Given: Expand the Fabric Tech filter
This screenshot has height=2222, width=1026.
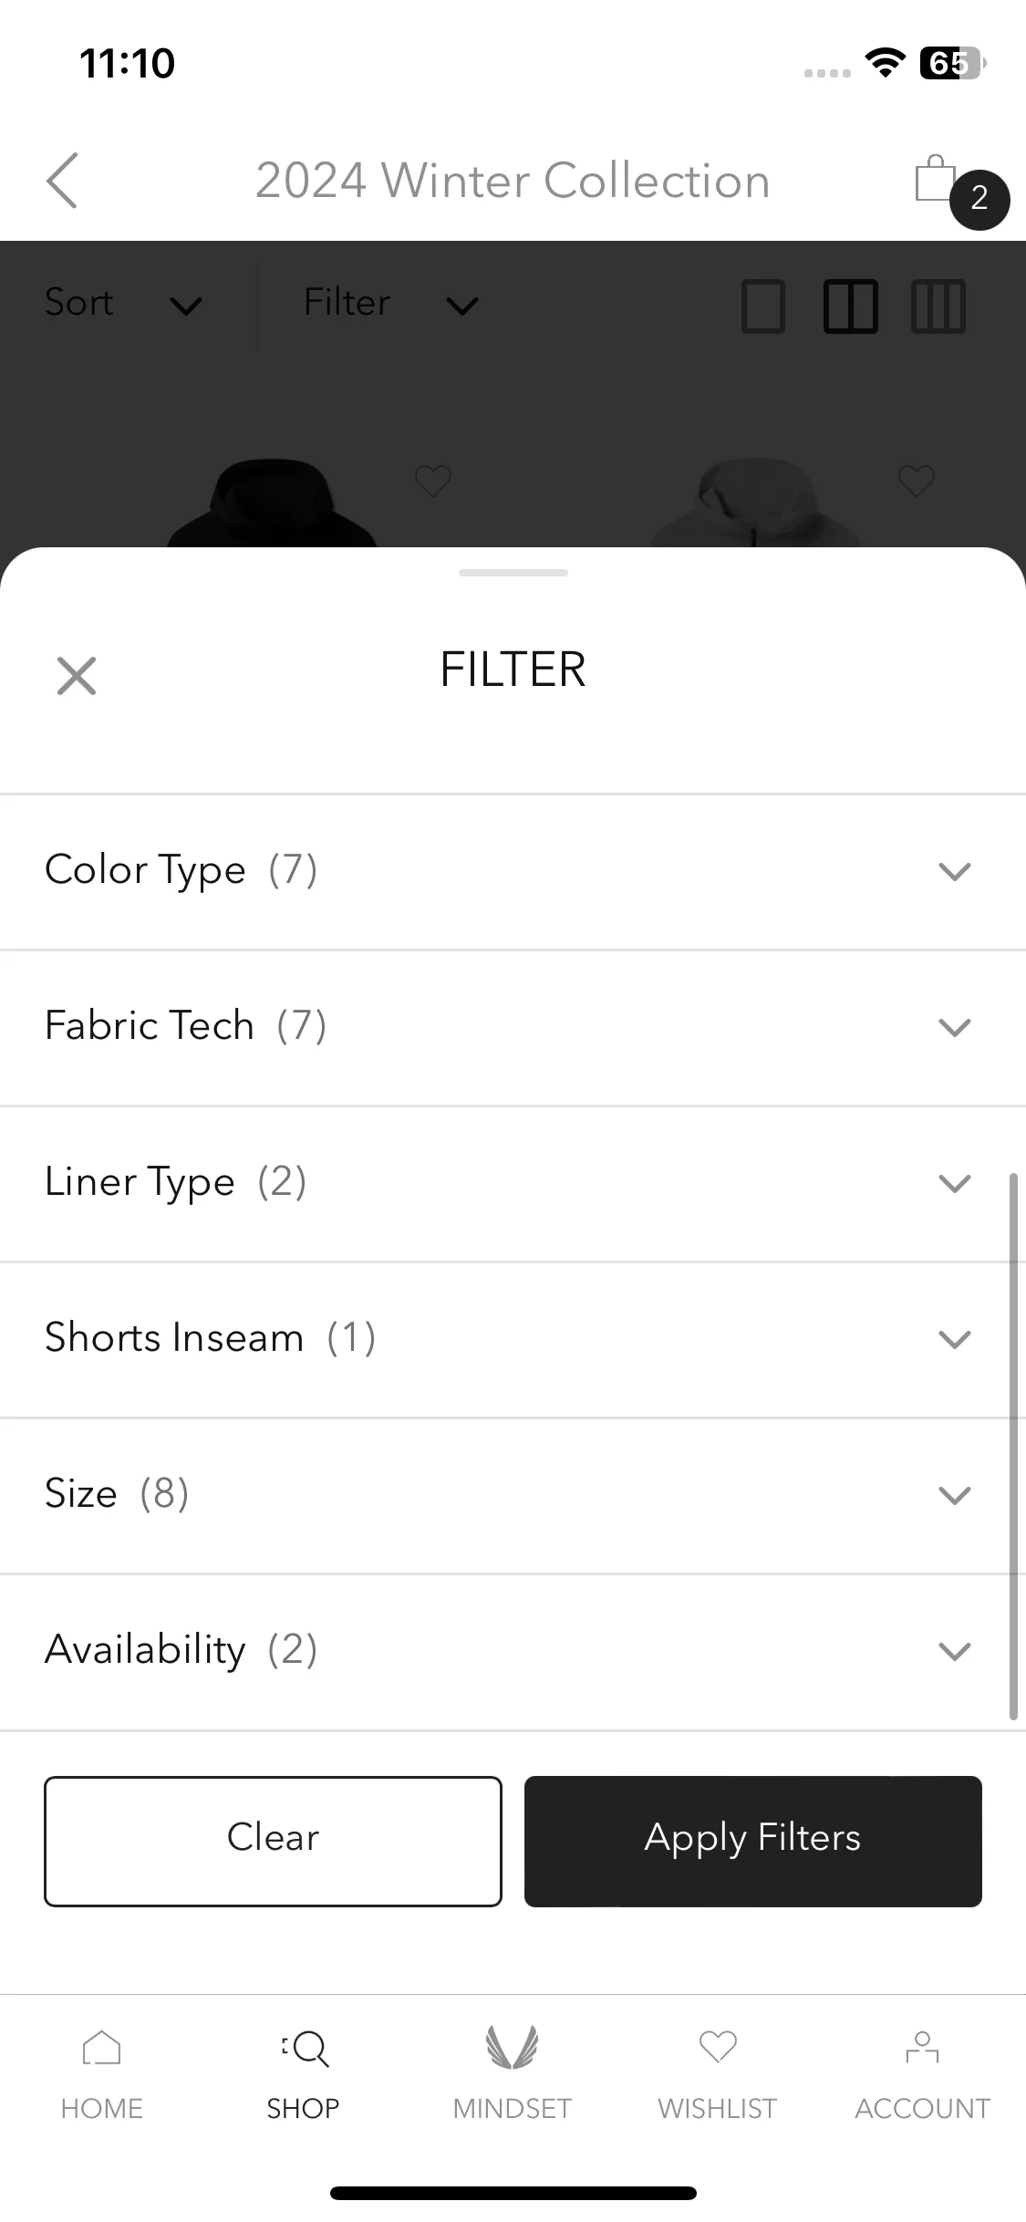Looking at the screenshot, I should [513, 1027].
